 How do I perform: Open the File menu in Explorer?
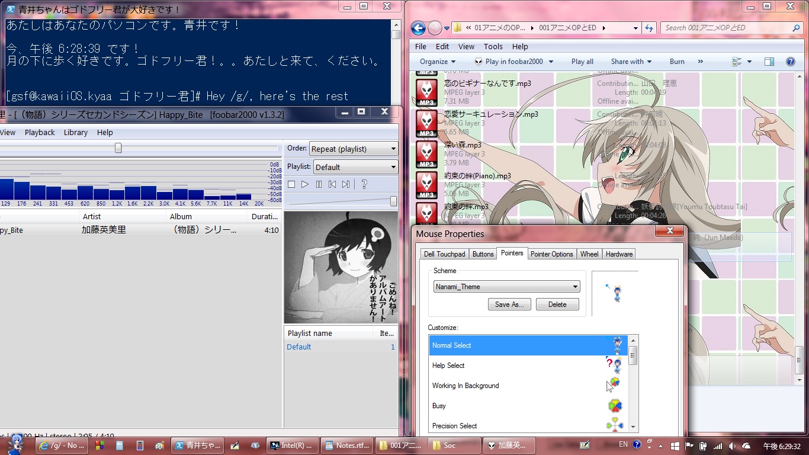coord(420,46)
